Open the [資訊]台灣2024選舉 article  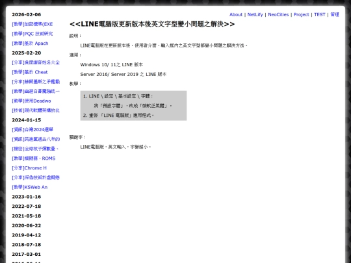click(32, 130)
